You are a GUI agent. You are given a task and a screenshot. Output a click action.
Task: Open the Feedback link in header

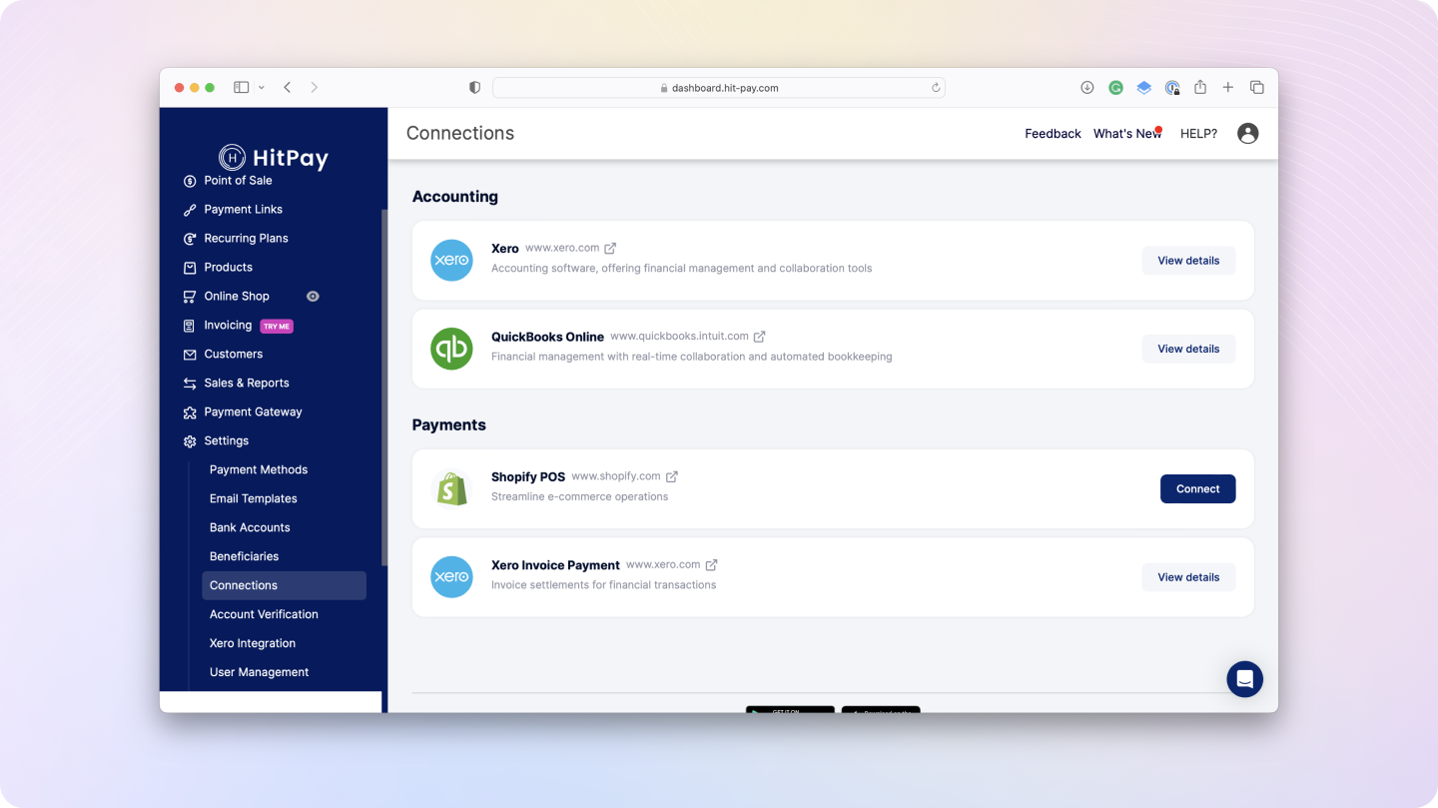coord(1053,134)
